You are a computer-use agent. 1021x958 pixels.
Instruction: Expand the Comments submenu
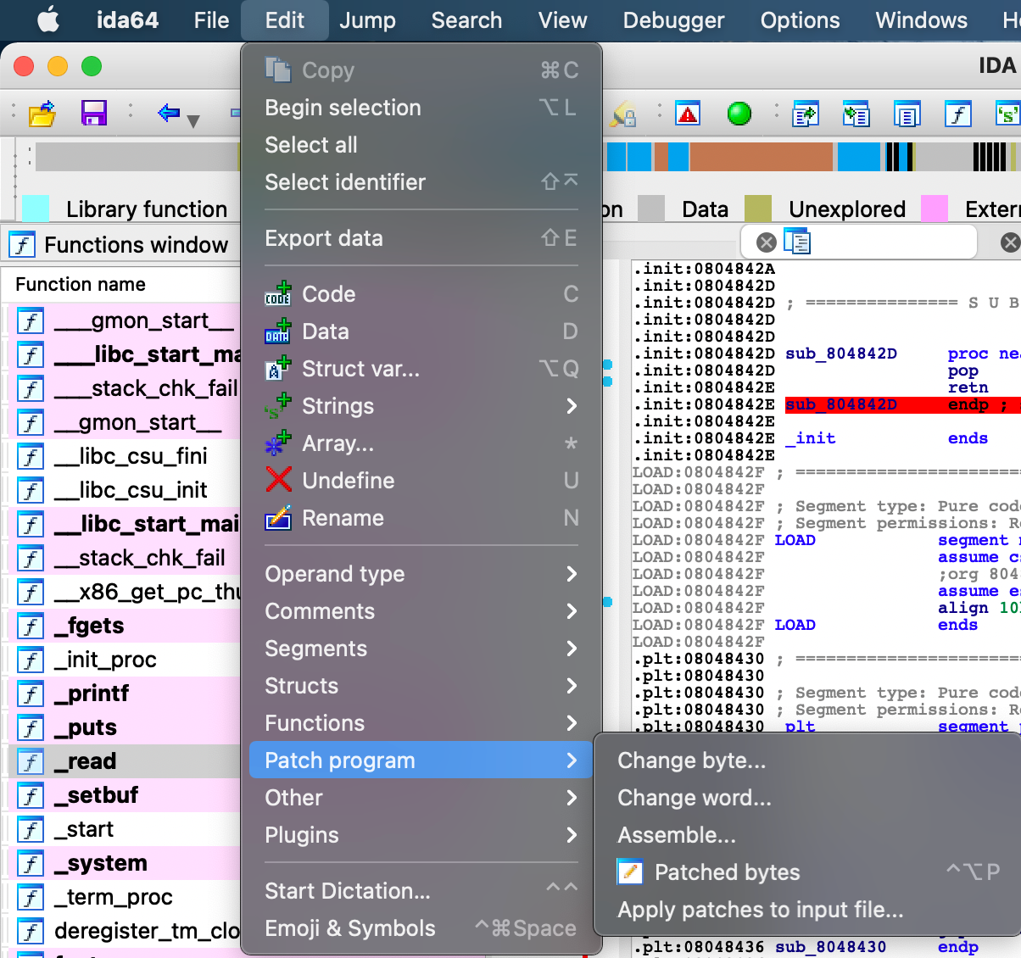(421, 611)
